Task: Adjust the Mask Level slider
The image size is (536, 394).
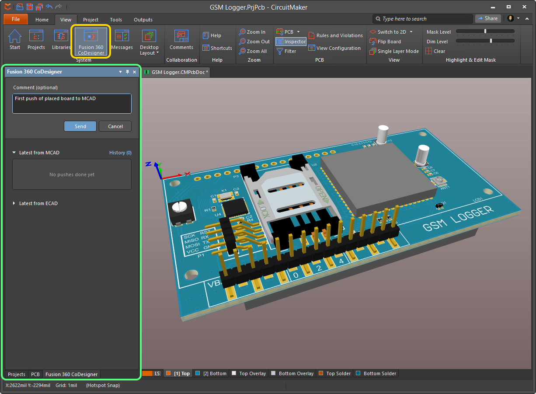Action: pyautogui.click(x=485, y=31)
